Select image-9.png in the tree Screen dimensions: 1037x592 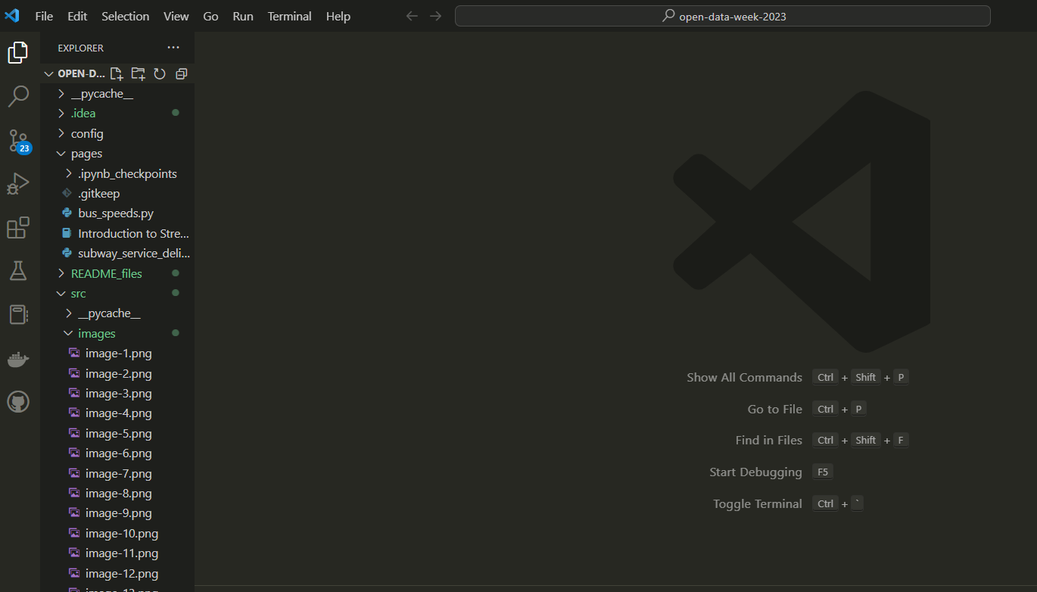117,513
